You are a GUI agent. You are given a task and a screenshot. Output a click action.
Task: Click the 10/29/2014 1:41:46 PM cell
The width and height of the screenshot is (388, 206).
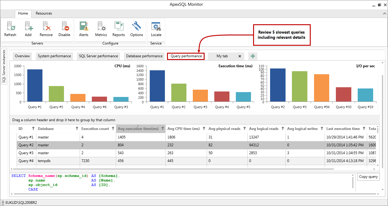tap(346, 137)
